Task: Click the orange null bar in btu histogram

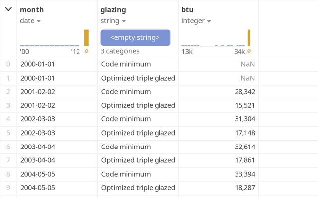Action: 249,38
